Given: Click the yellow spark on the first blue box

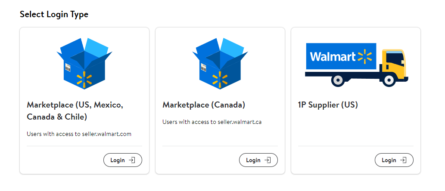Looking at the screenshot, I should (x=85, y=79).
